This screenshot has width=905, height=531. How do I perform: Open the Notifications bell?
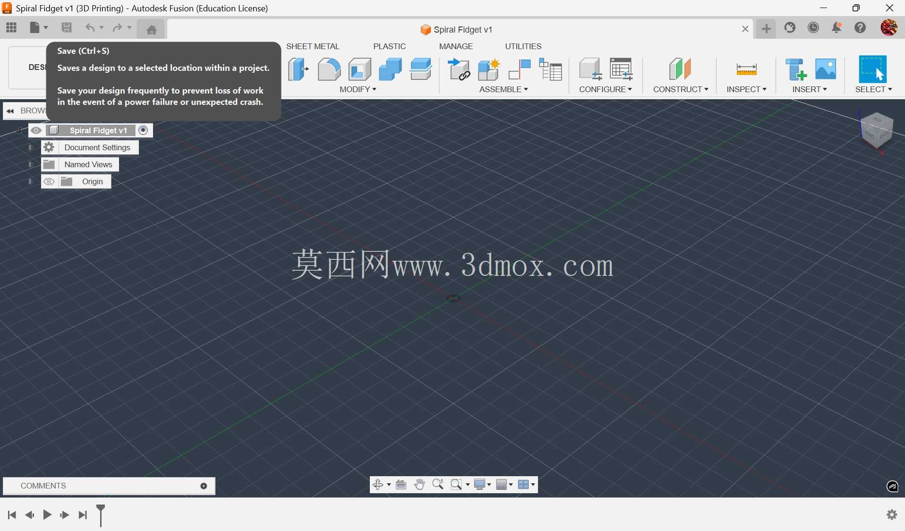pos(837,28)
